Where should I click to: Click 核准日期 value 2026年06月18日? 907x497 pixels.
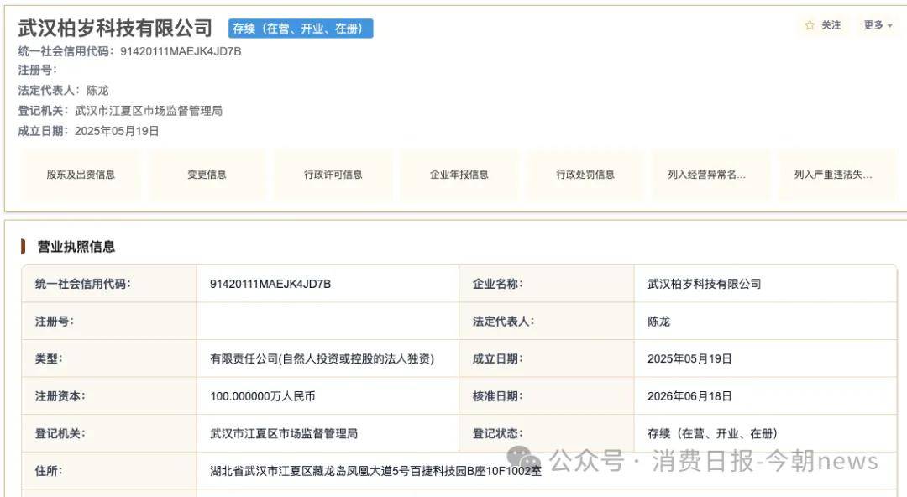[x=689, y=396]
